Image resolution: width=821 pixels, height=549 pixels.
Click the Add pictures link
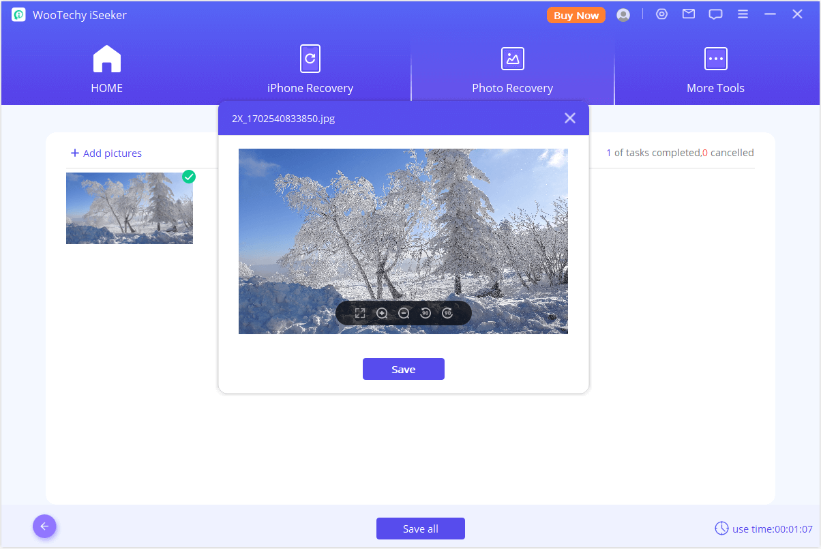click(106, 153)
